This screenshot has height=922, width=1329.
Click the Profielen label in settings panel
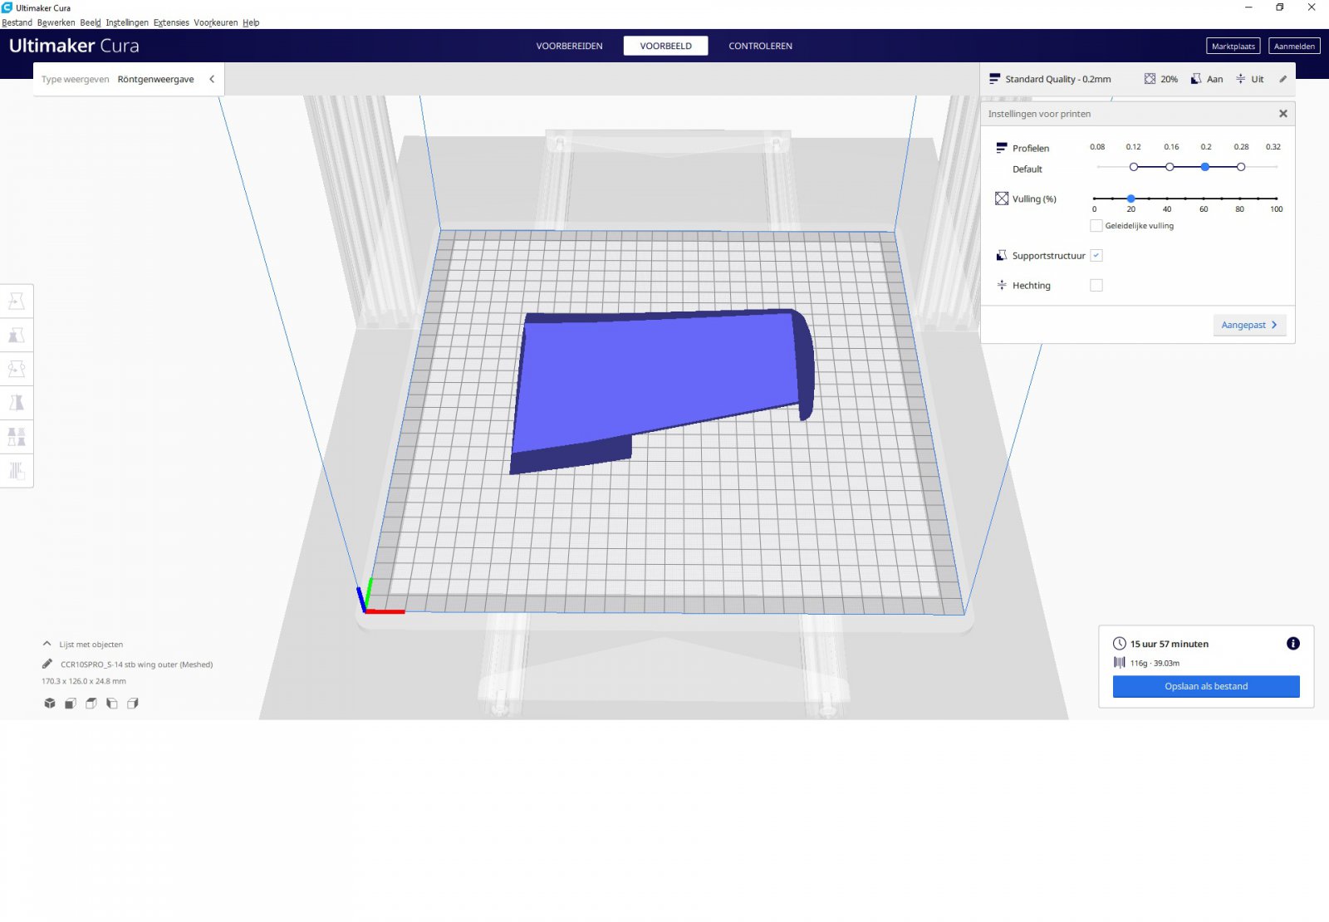[1031, 148]
